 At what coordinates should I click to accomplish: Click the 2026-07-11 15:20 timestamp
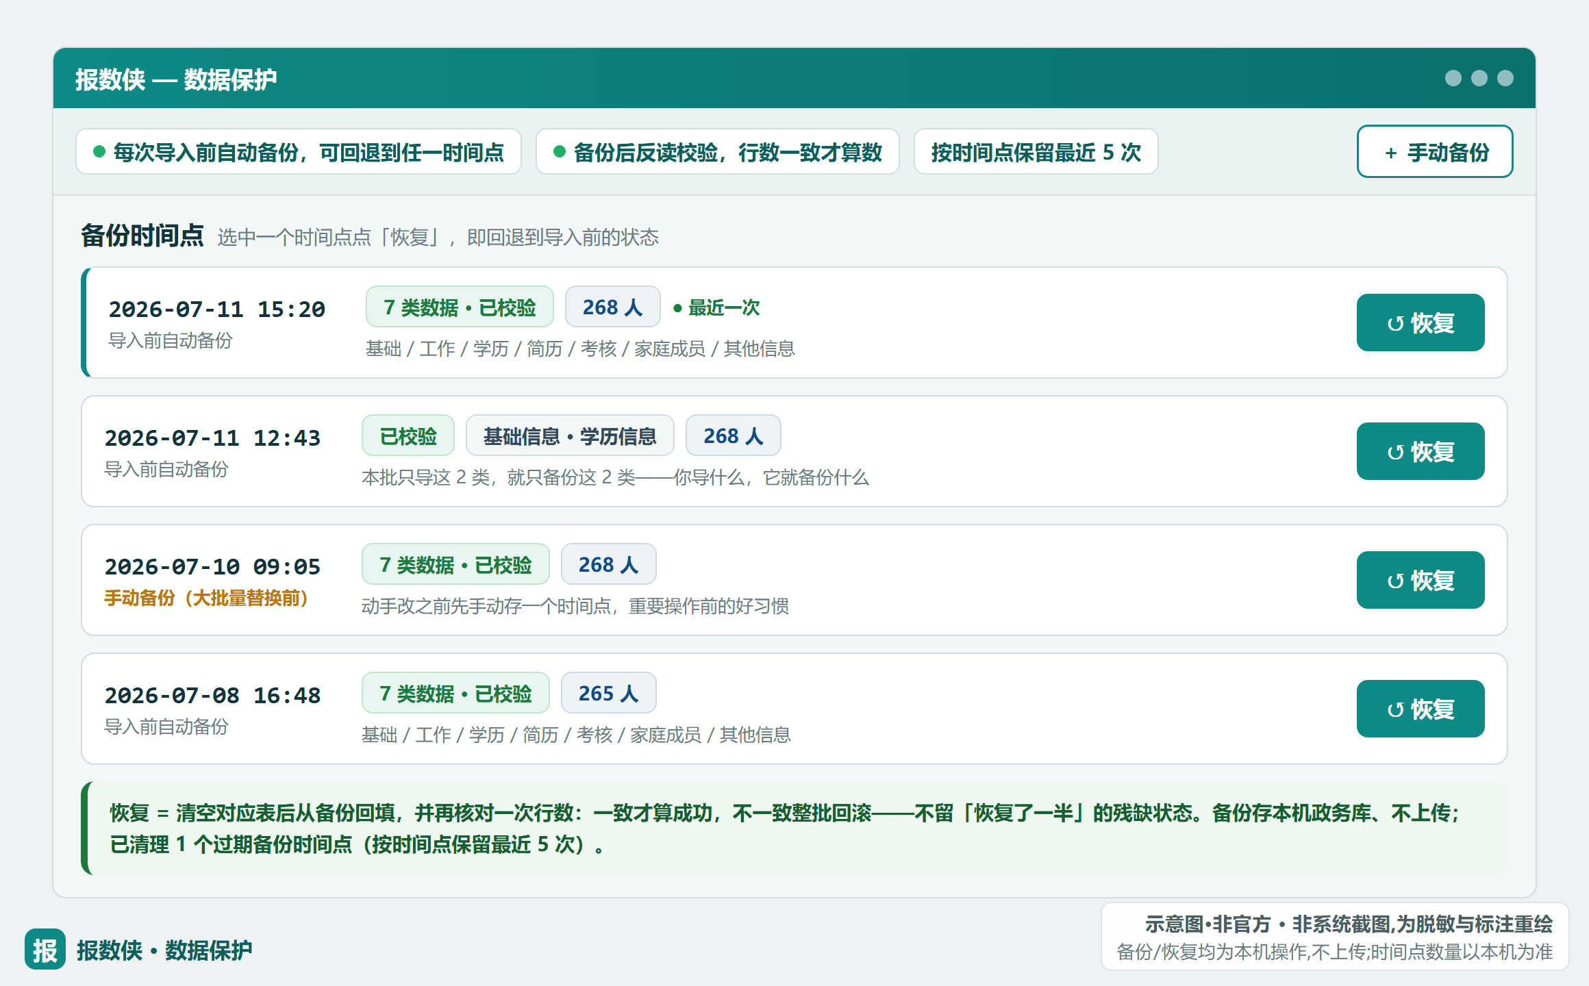pos(217,309)
